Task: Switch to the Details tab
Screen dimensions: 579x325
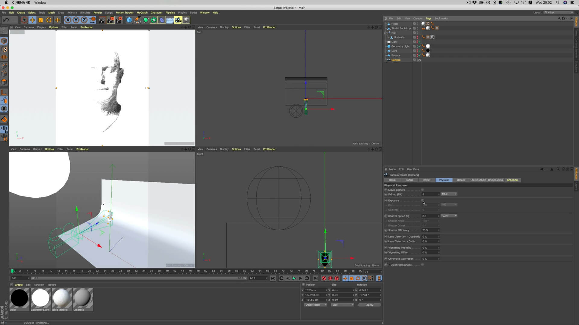Action: [x=461, y=180]
